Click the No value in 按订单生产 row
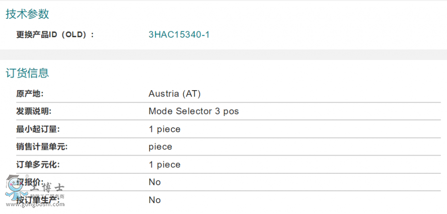The width and height of the screenshot is (447, 214). 154,200
